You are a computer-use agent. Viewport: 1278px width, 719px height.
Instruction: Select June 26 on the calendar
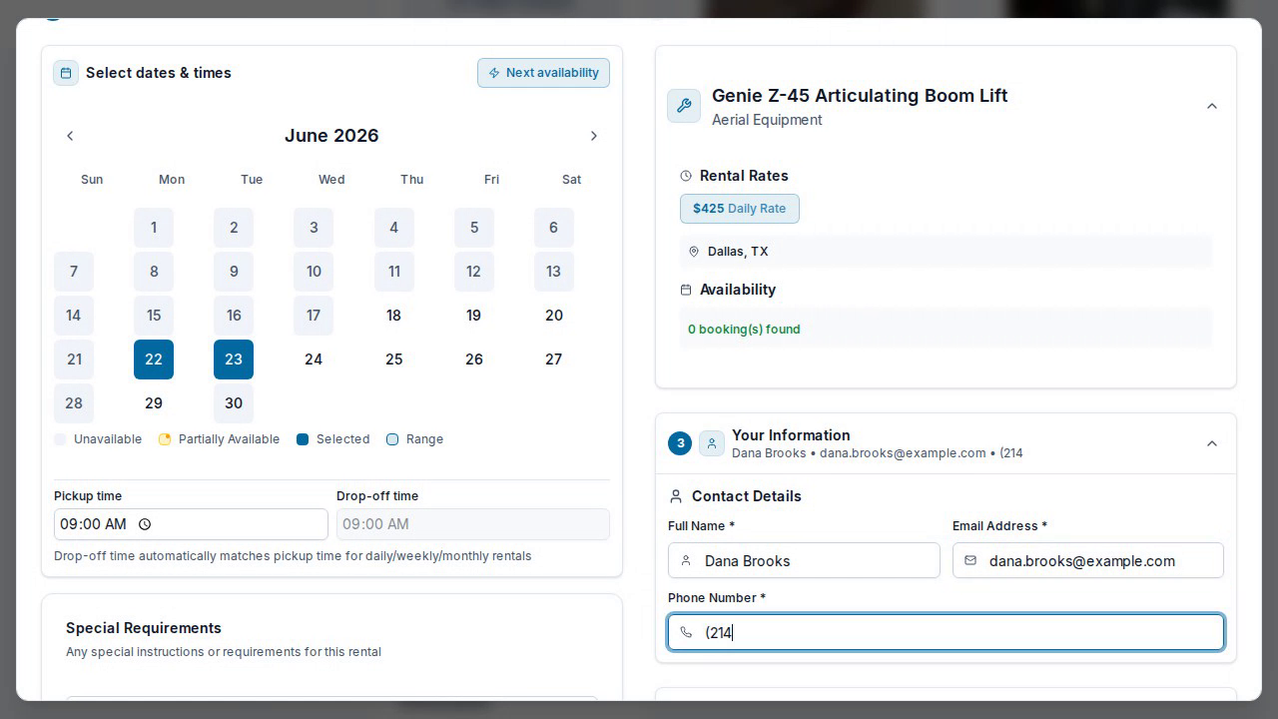coord(474,359)
